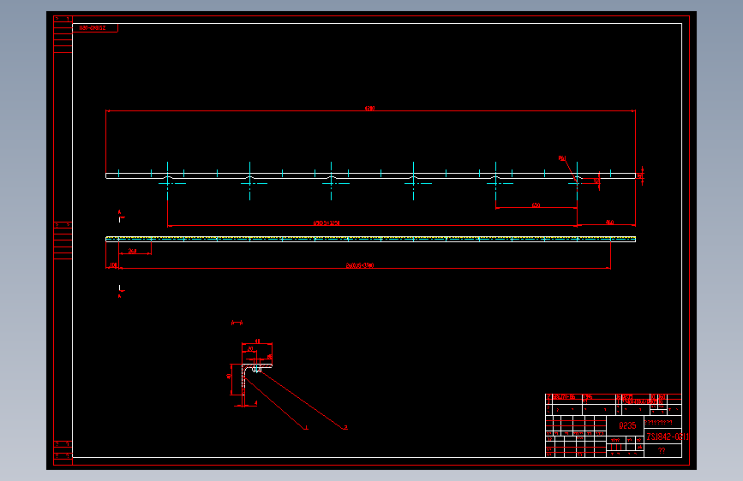Click the radius callout near the rightmost notch
The height and width of the screenshot is (481, 743).
tap(562, 158)
